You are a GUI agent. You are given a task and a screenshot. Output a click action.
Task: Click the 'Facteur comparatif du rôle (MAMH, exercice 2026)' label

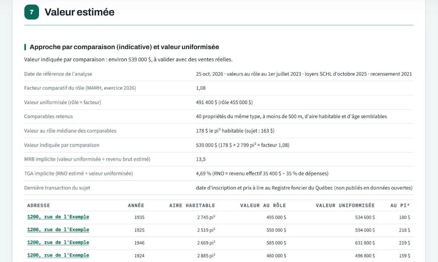pyautogui.click(x=80, y=88)
